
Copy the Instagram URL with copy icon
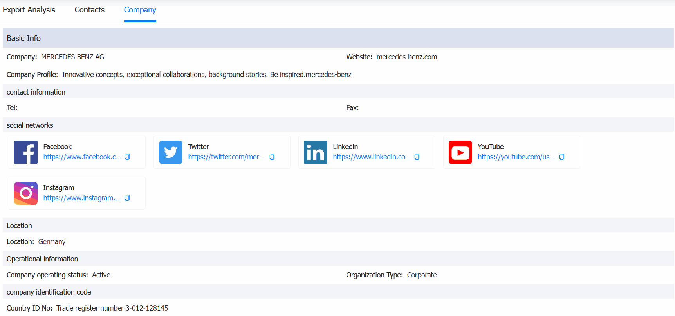point(127,198)
